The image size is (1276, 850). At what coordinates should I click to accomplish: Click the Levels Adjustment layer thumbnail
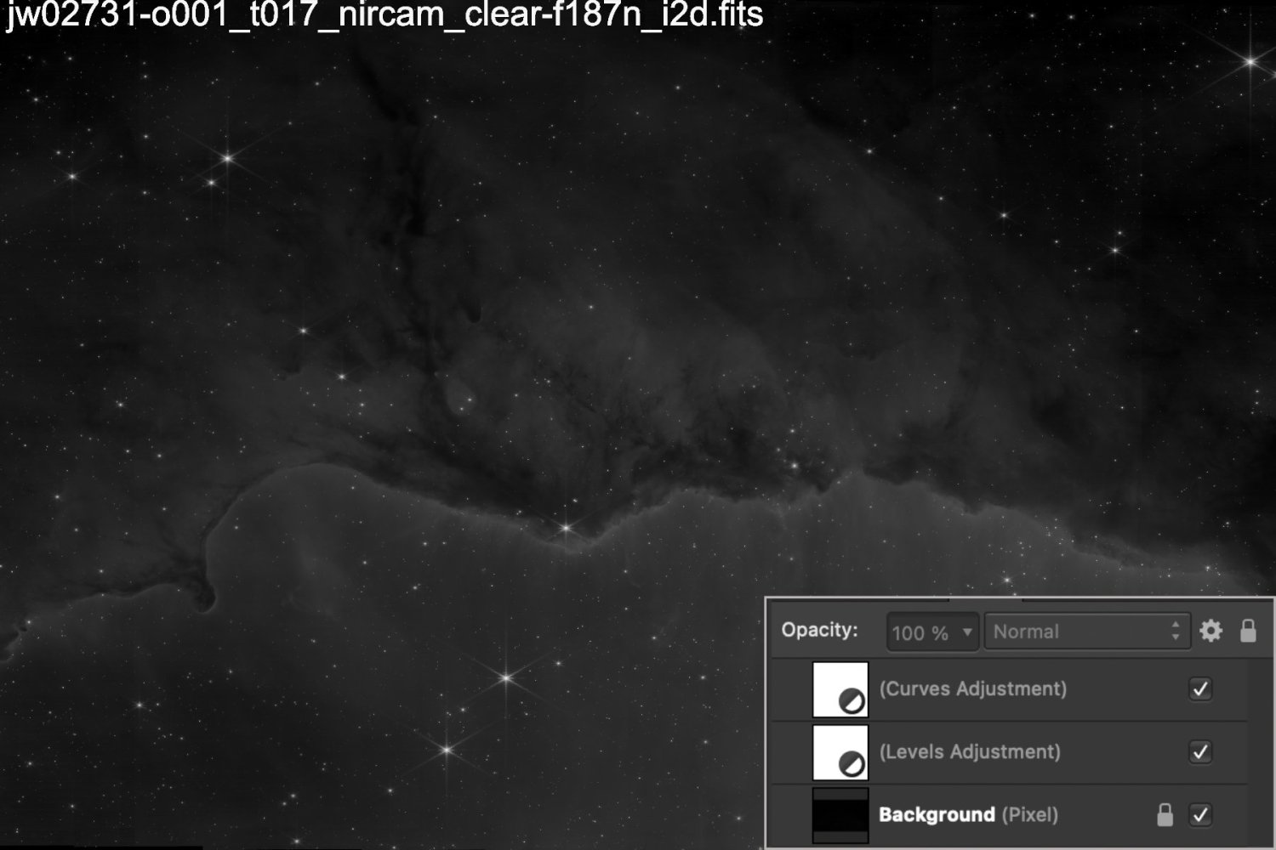(840, 751)
